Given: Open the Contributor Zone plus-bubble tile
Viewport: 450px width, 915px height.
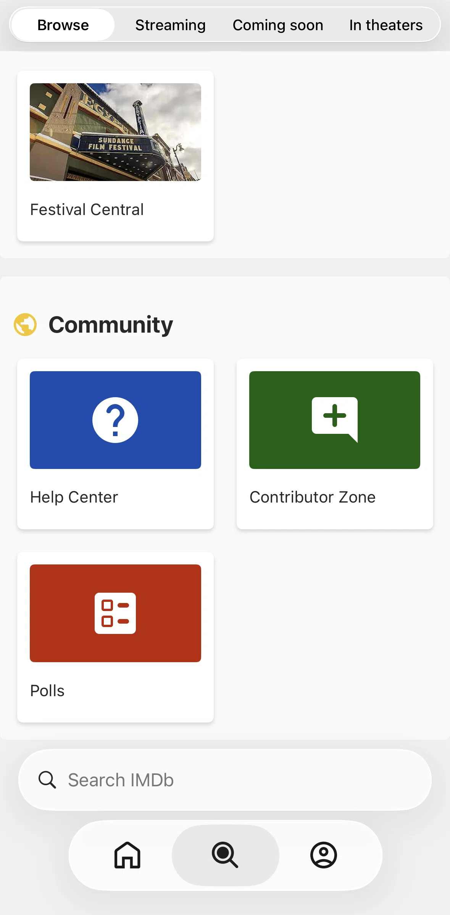Looking at the screenshot, I should coord(335,420).
